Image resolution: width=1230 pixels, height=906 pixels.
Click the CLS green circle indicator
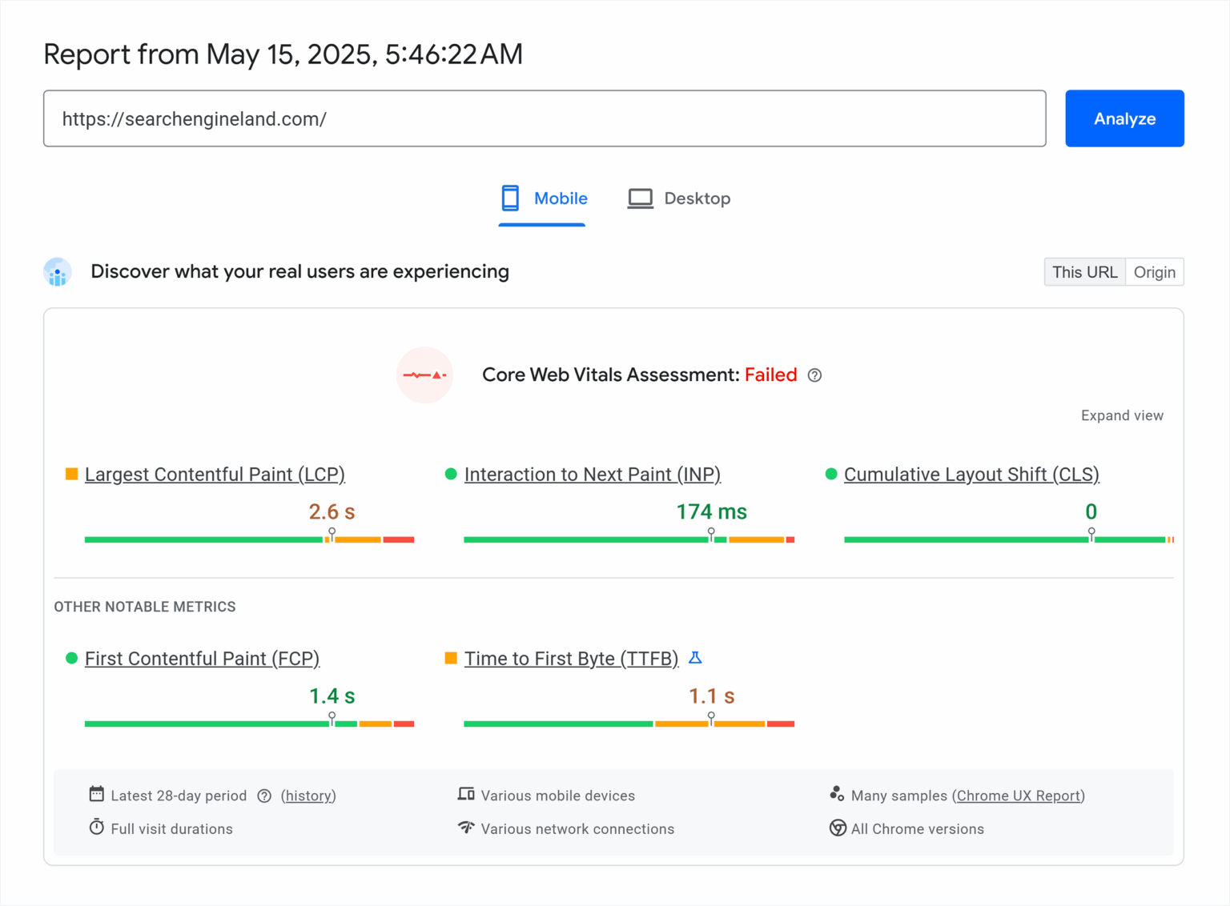click(831, 475)
